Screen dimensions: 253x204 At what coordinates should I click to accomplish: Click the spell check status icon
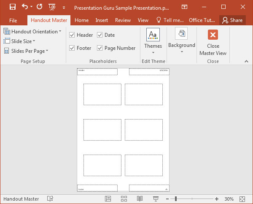coord(50,199)
